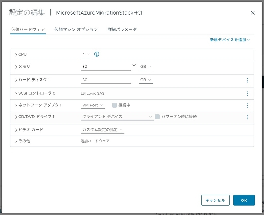Open the カスタム設定の指定 video card dropdown
Screen dimensions: 264x215
(103, 130)
